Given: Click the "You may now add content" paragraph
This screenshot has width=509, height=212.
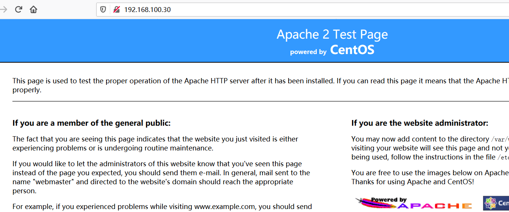Looking at the screenshot, I should (429, 148).
